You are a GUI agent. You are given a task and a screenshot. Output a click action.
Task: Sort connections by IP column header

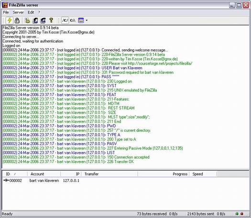tap(71, 174)
